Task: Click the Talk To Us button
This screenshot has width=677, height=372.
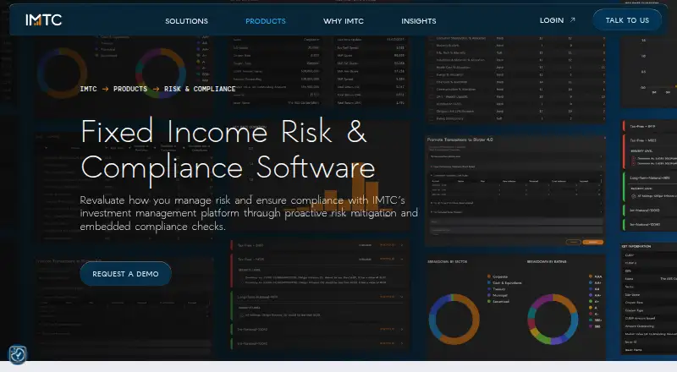Action: click(x=627, y=20)
